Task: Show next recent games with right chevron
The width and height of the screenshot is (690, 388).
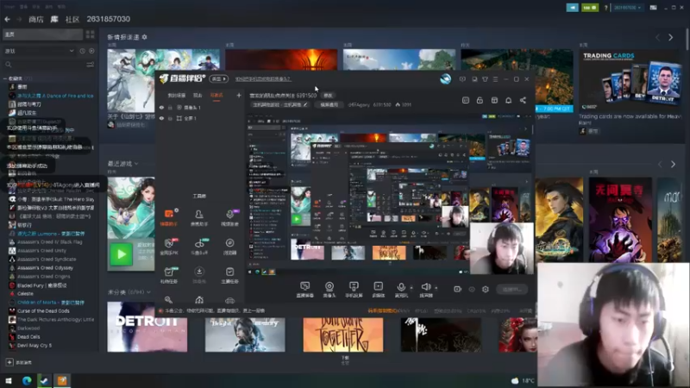Action: 674,165
